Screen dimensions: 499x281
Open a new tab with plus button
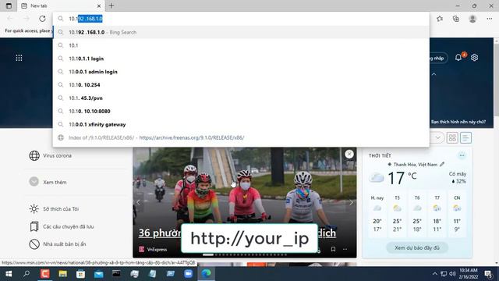pos(111,5)
